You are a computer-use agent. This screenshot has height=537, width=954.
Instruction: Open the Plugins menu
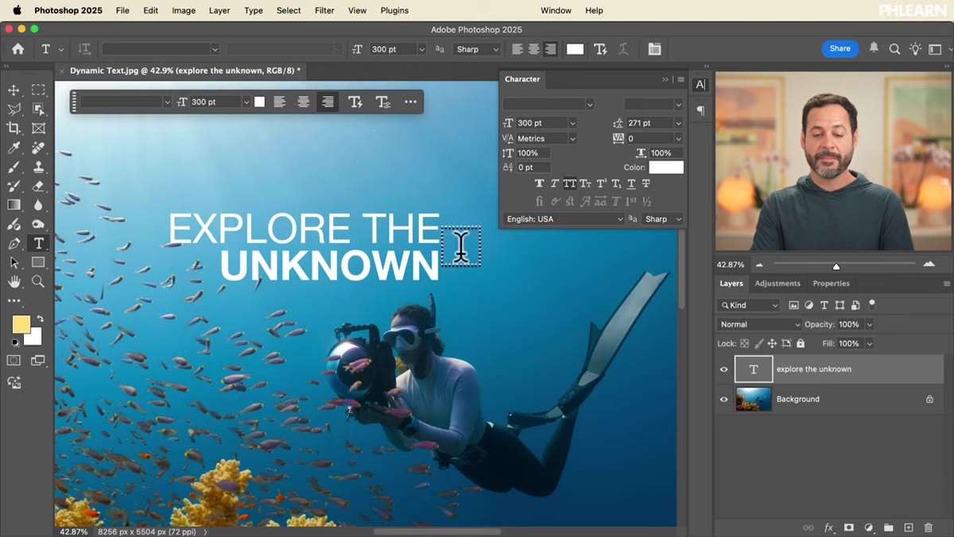click(x=394, y=10)
